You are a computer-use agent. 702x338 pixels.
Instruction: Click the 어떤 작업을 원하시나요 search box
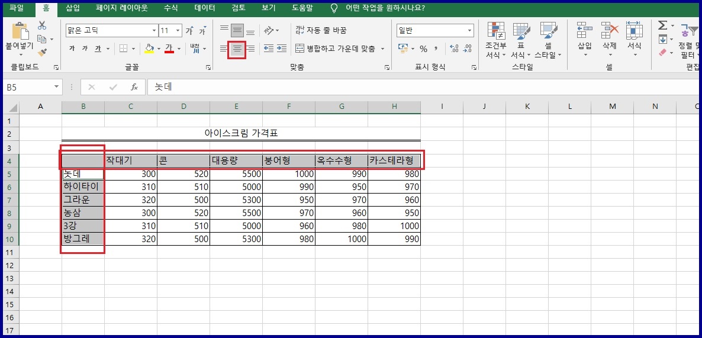[385, 8]
